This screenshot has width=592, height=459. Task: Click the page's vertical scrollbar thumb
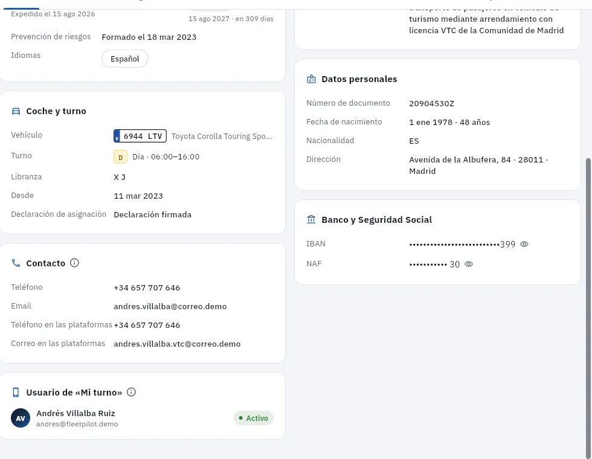pos(588,307)
